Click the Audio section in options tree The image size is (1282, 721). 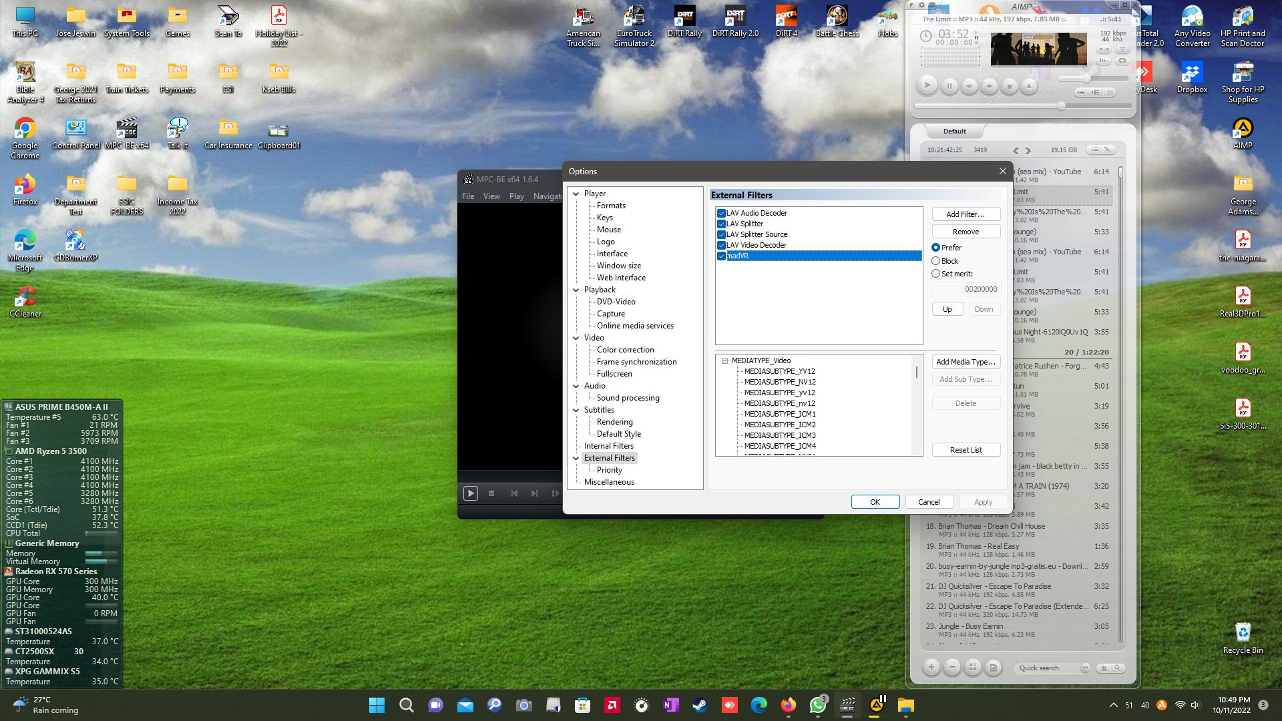pyautogui.click(x=595, y=386)
